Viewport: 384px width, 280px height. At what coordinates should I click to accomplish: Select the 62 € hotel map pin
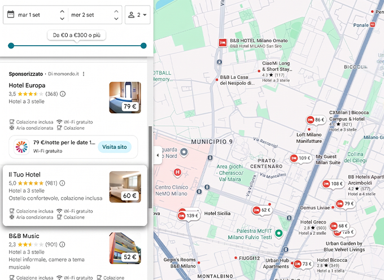[262, 210]
